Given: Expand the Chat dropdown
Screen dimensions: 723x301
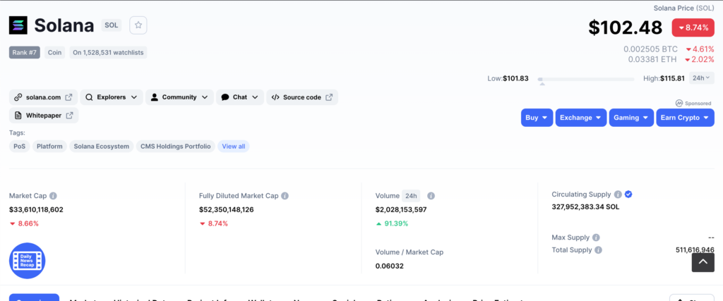Looking at the screenshot, I should 239,97.
